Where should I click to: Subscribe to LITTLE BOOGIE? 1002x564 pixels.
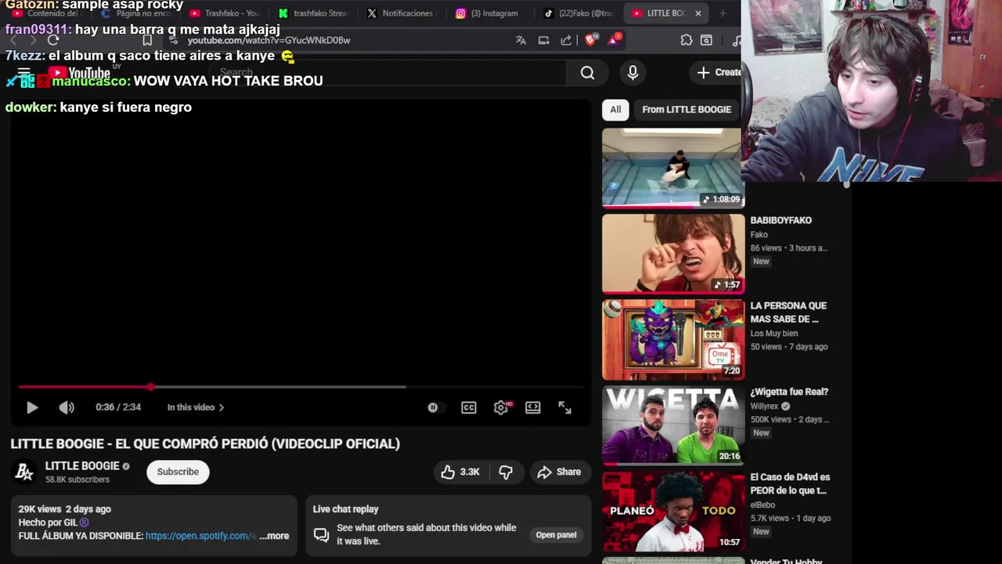[178, 472]
